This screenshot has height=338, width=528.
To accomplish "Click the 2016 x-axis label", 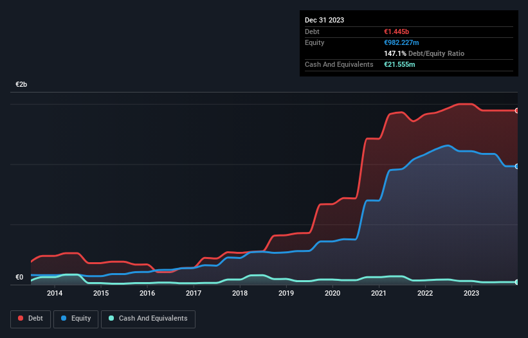I will (x=147, y=293).
